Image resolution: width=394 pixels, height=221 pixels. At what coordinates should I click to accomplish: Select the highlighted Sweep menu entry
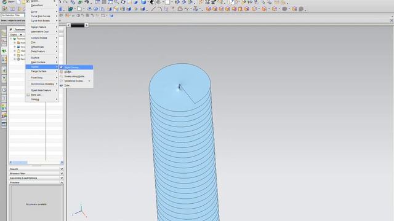tap(42, 67)
